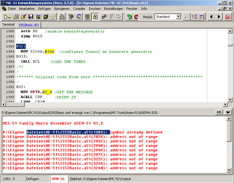This screenshot has height=183, width=234.
Task: Select the IS52Basic.a51 tab
Action: tap(29, 25)
